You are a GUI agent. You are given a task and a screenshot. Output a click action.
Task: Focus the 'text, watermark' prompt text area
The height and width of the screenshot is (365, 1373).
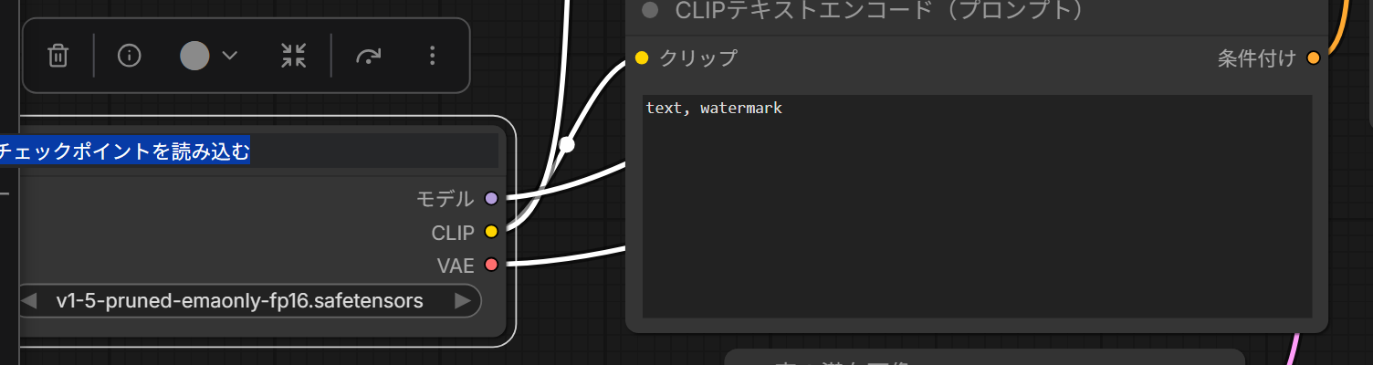point(978,206)
